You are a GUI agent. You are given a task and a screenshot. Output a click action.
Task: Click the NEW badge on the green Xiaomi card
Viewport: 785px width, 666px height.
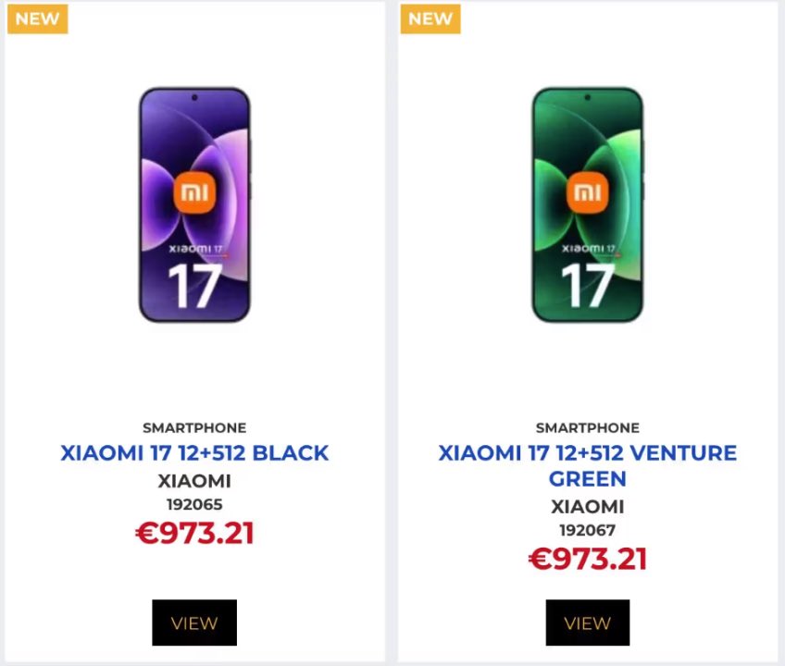pyautogui.click(x=430, y=18)
